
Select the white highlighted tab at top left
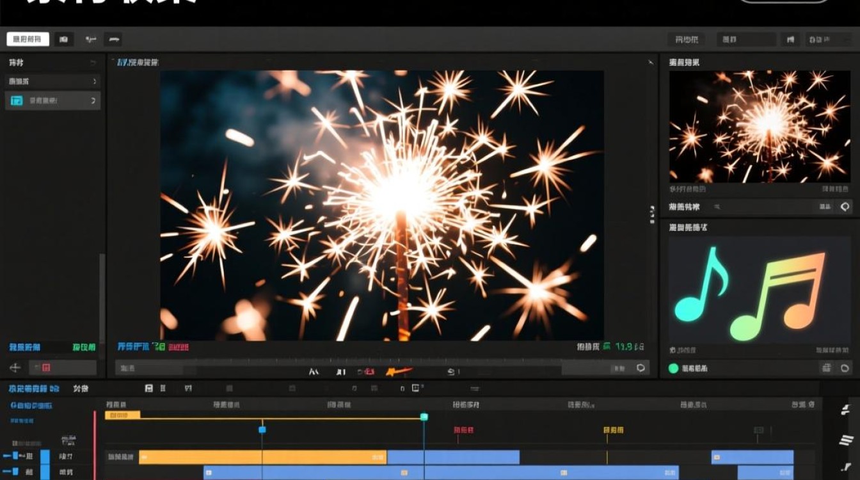28,39
